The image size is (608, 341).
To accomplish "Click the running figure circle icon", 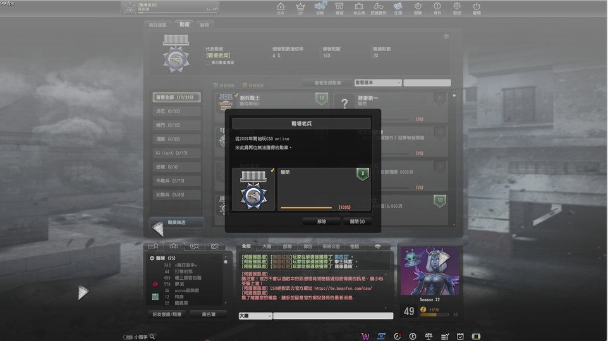I will pyautogui.click(x=413, y=337).
